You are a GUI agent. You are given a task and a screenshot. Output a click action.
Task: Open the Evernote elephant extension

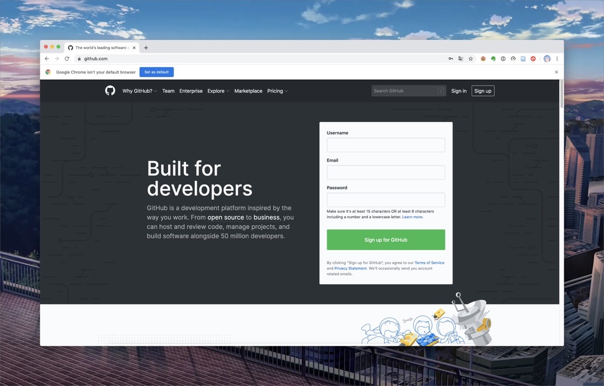point(493,59)
